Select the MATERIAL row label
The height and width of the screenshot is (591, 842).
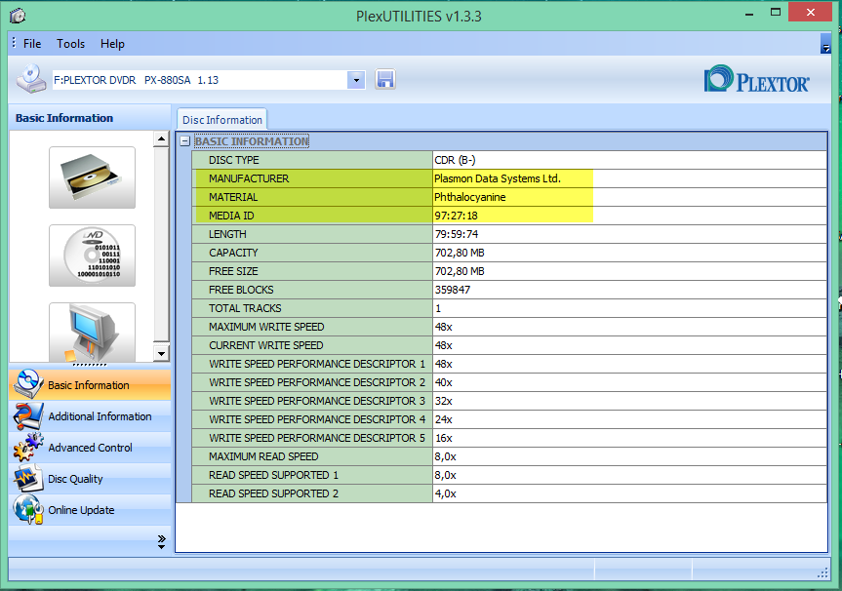tap(233, 197)
